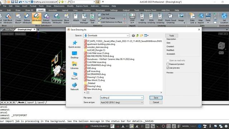Click the highlighted Attributes ribbon icon

pos(36,18)
